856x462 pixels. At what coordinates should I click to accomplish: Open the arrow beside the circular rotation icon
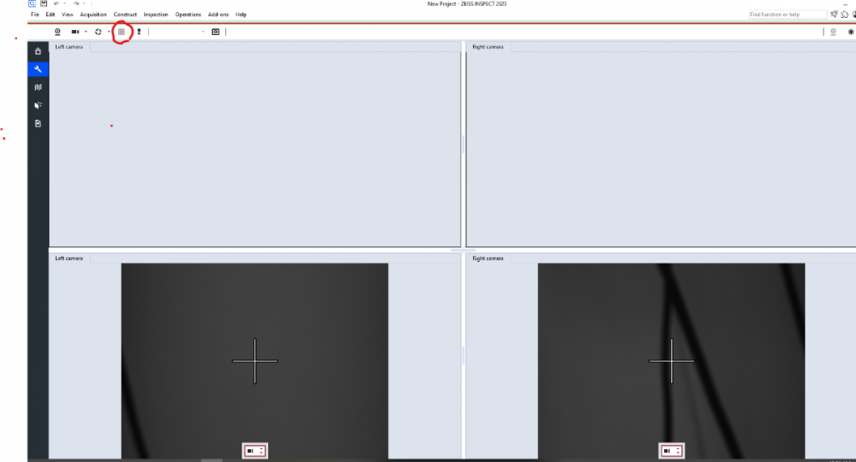point(109,32)
